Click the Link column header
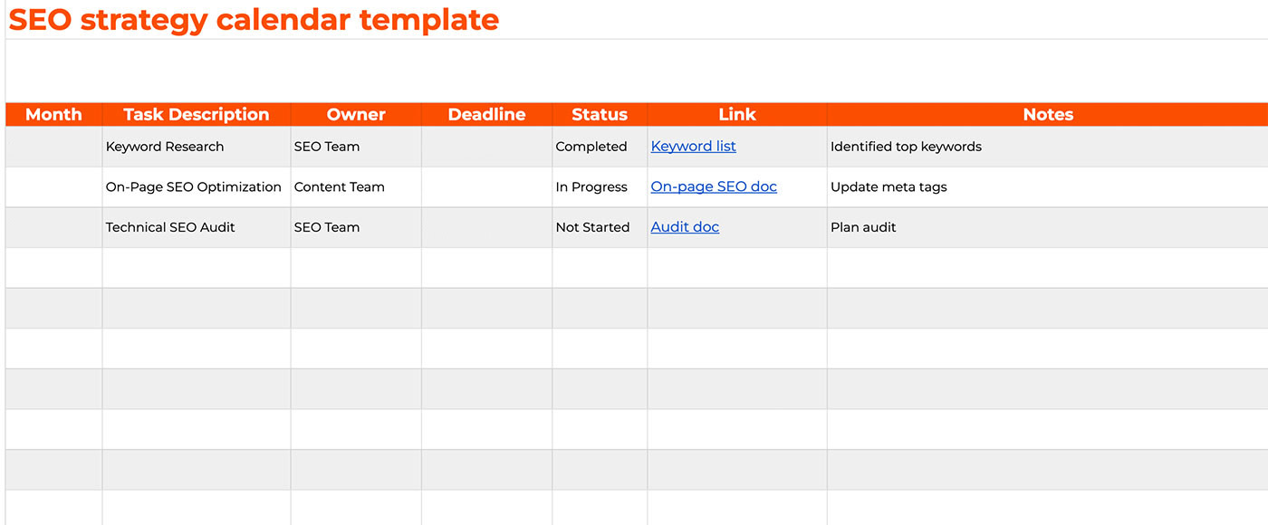The width and height of the screenshot is (1268, 525). pos(737,115)
